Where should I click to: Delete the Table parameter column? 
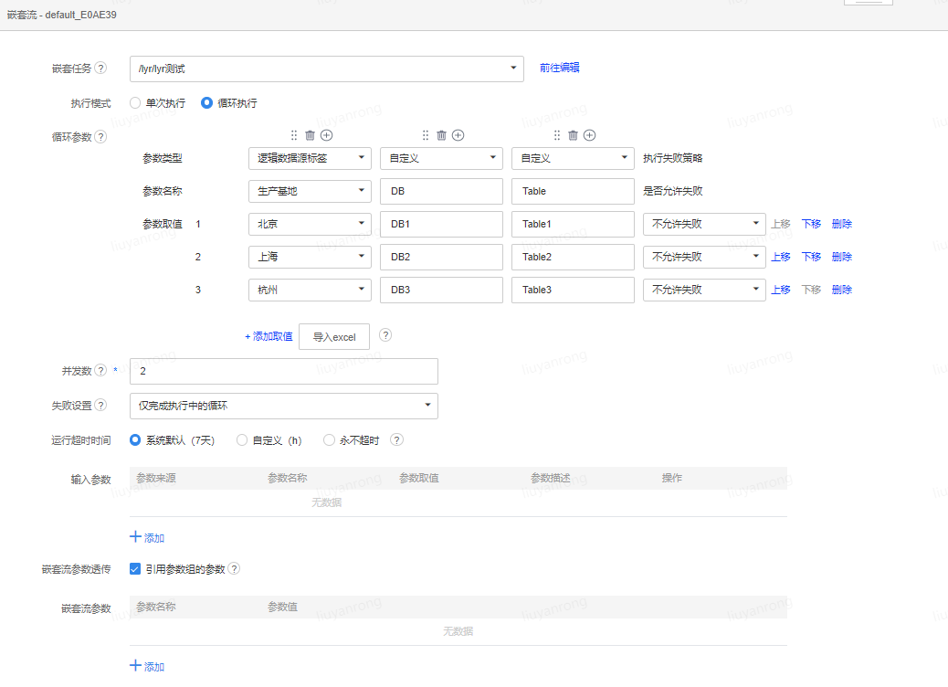pyautogui.click(x=574, y=135)
